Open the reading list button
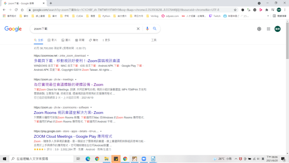The height and width of the screenshot is (163, 289). [x=280, y=16]
